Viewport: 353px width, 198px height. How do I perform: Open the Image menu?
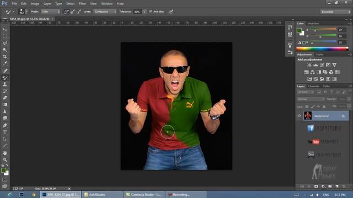point(35,4)
